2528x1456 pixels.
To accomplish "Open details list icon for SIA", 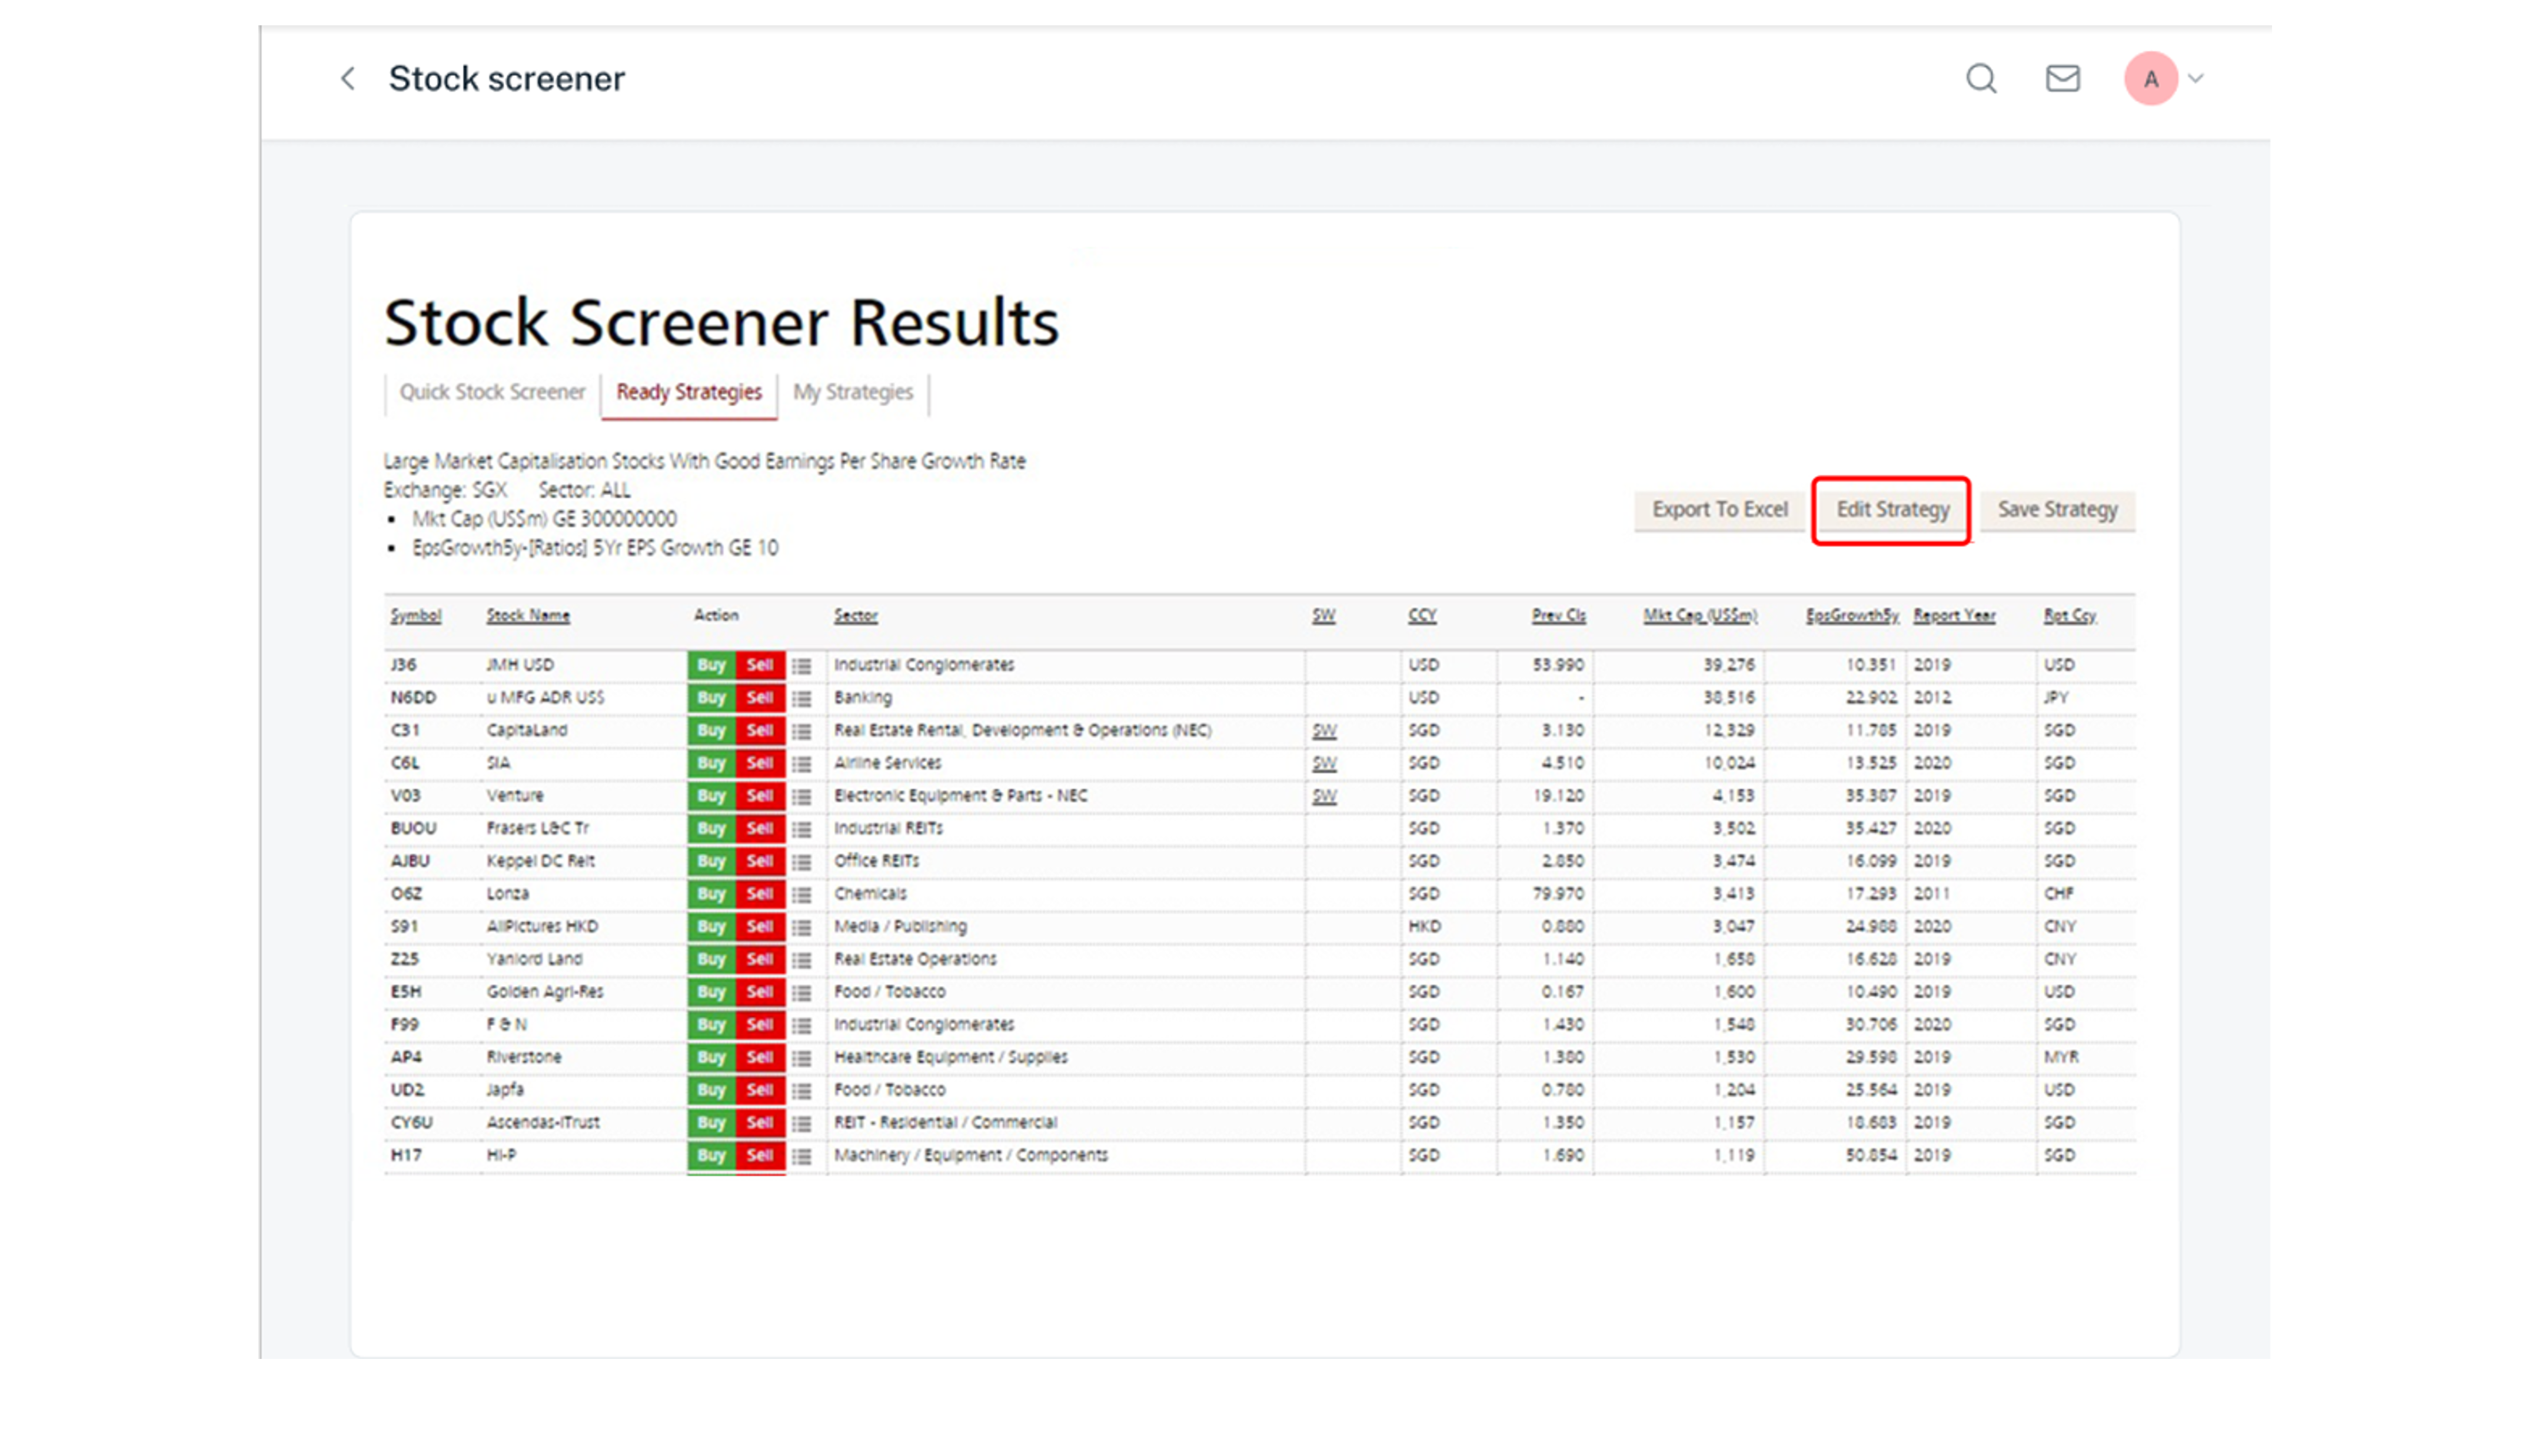I will (801, 764).
